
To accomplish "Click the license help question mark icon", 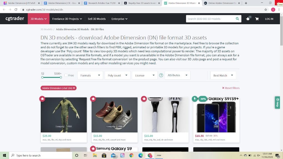I will click(x=161, y=75).
